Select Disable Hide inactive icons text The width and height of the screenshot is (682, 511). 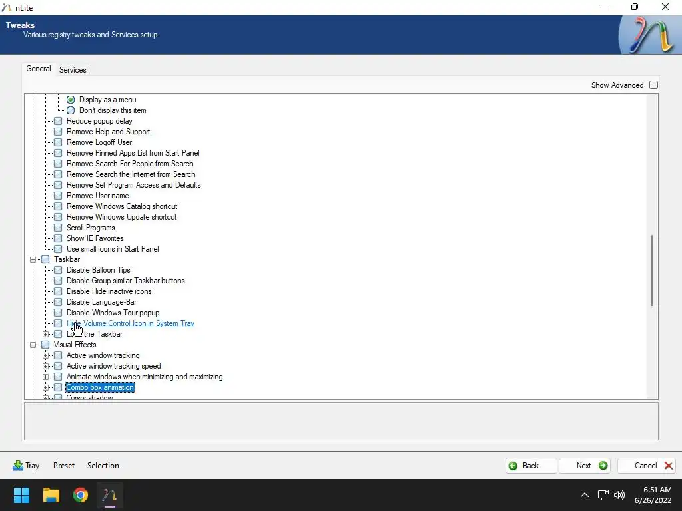pyautogui.click(x=109, y=291)
